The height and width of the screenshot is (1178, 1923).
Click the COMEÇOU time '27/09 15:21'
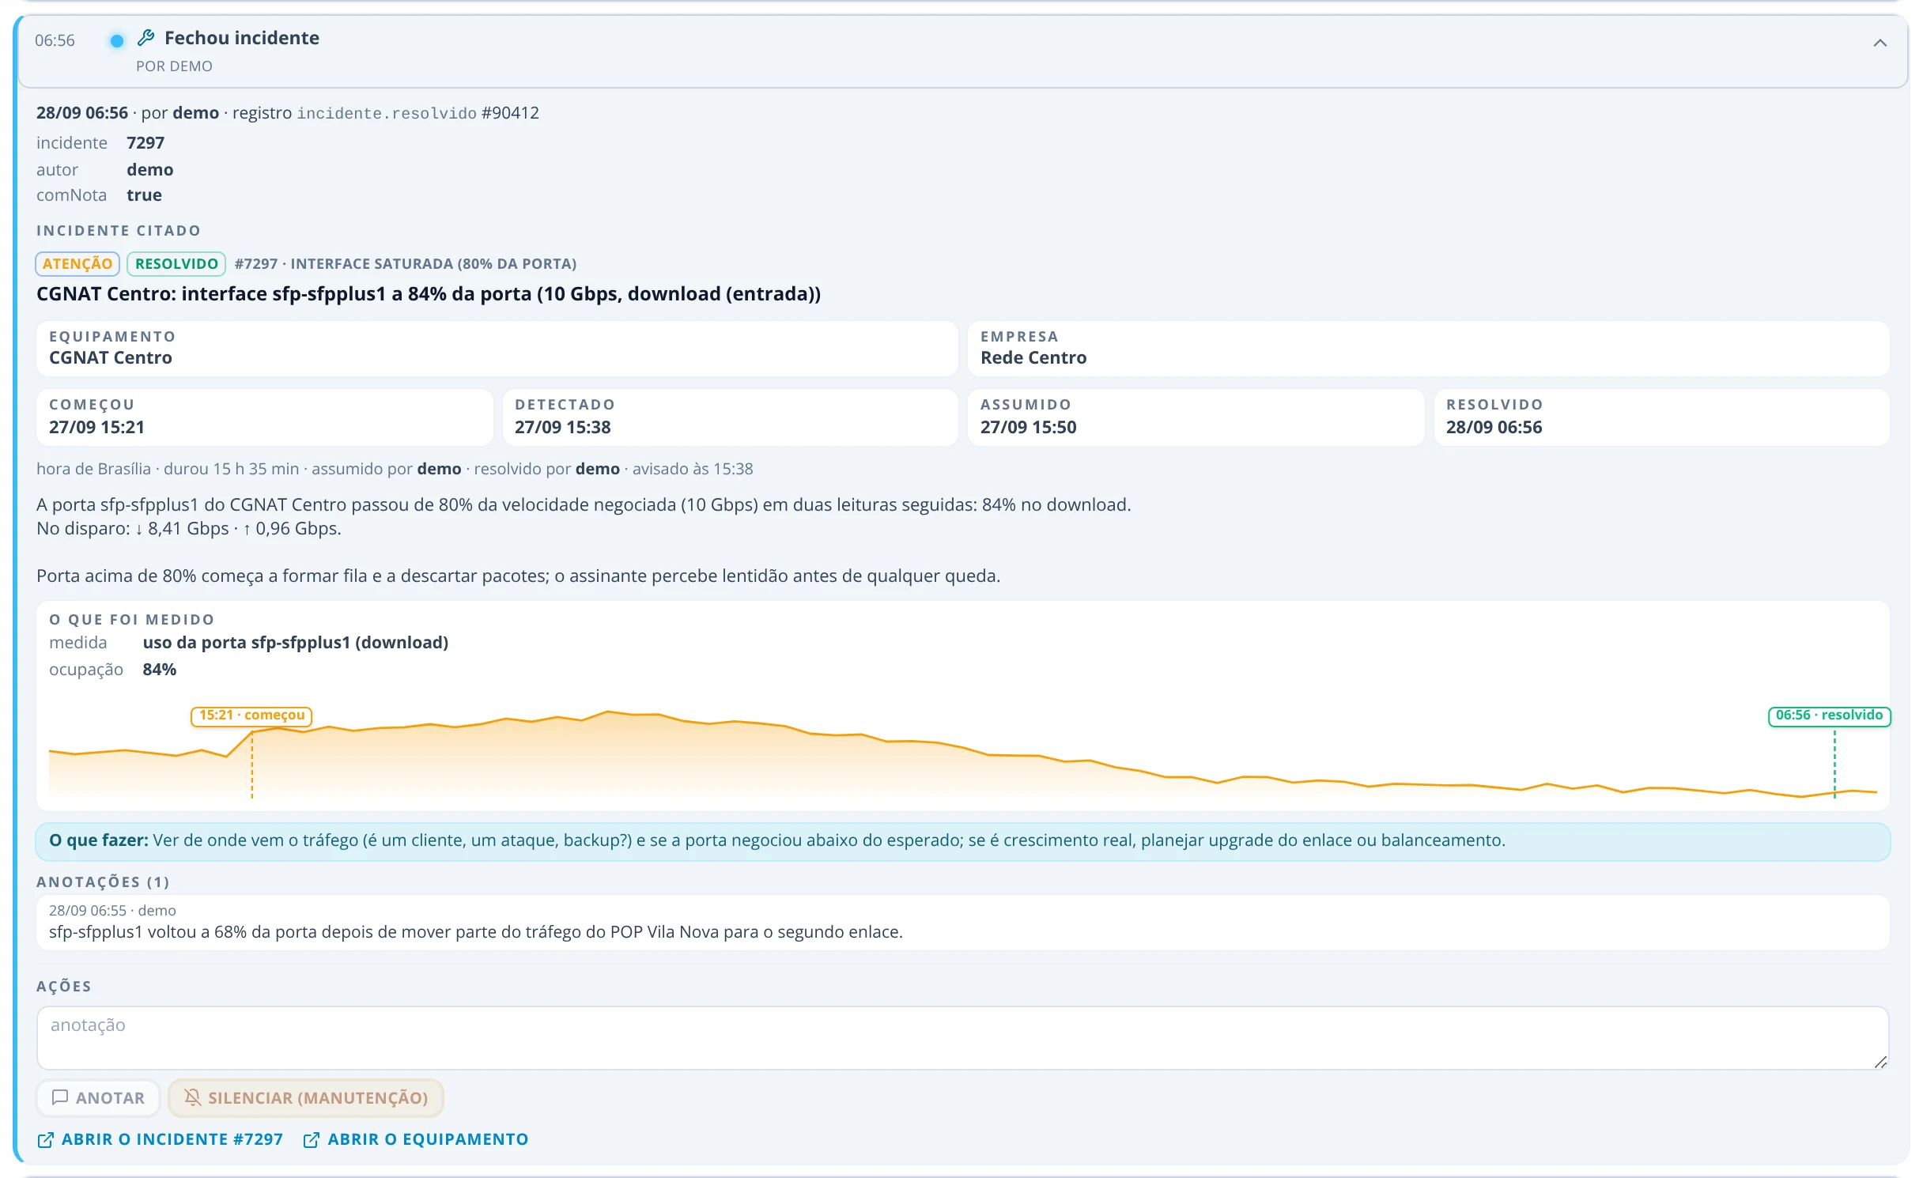click(x=96, y=427)
